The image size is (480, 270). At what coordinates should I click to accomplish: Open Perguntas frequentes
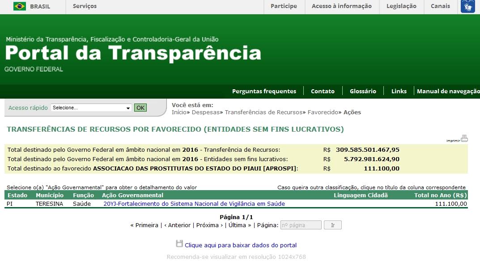(x=264, y=91)
